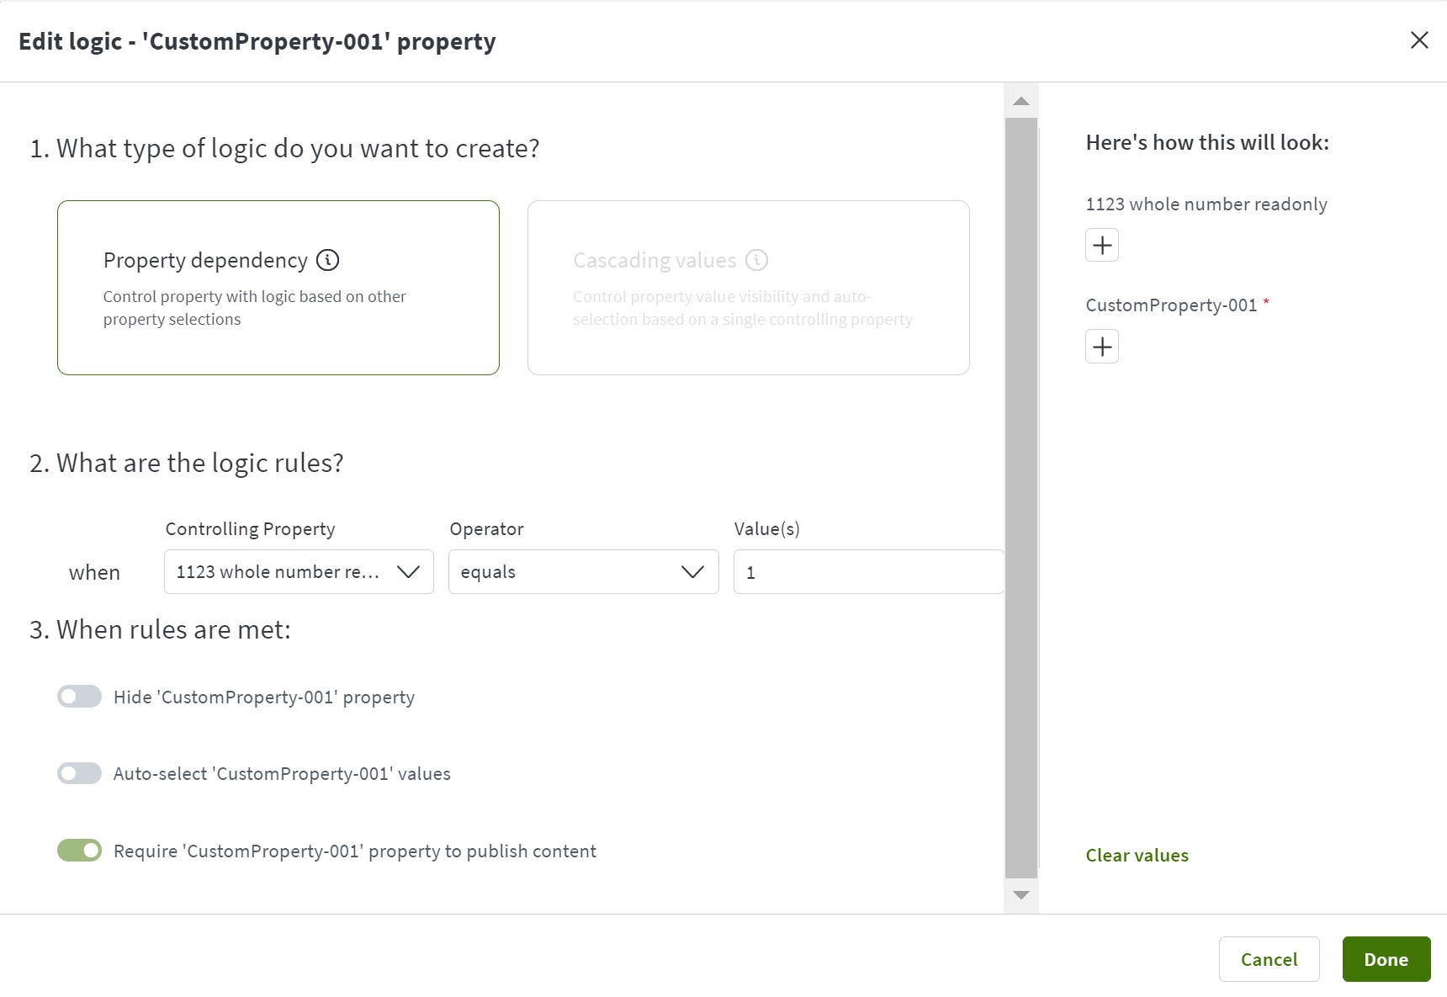This screenshot has height=997, width=1447.
Task: Click the Property dependency info icon
Action: point(327,260)
